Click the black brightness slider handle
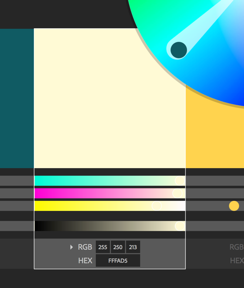244x288 pixels. [180, 226]
